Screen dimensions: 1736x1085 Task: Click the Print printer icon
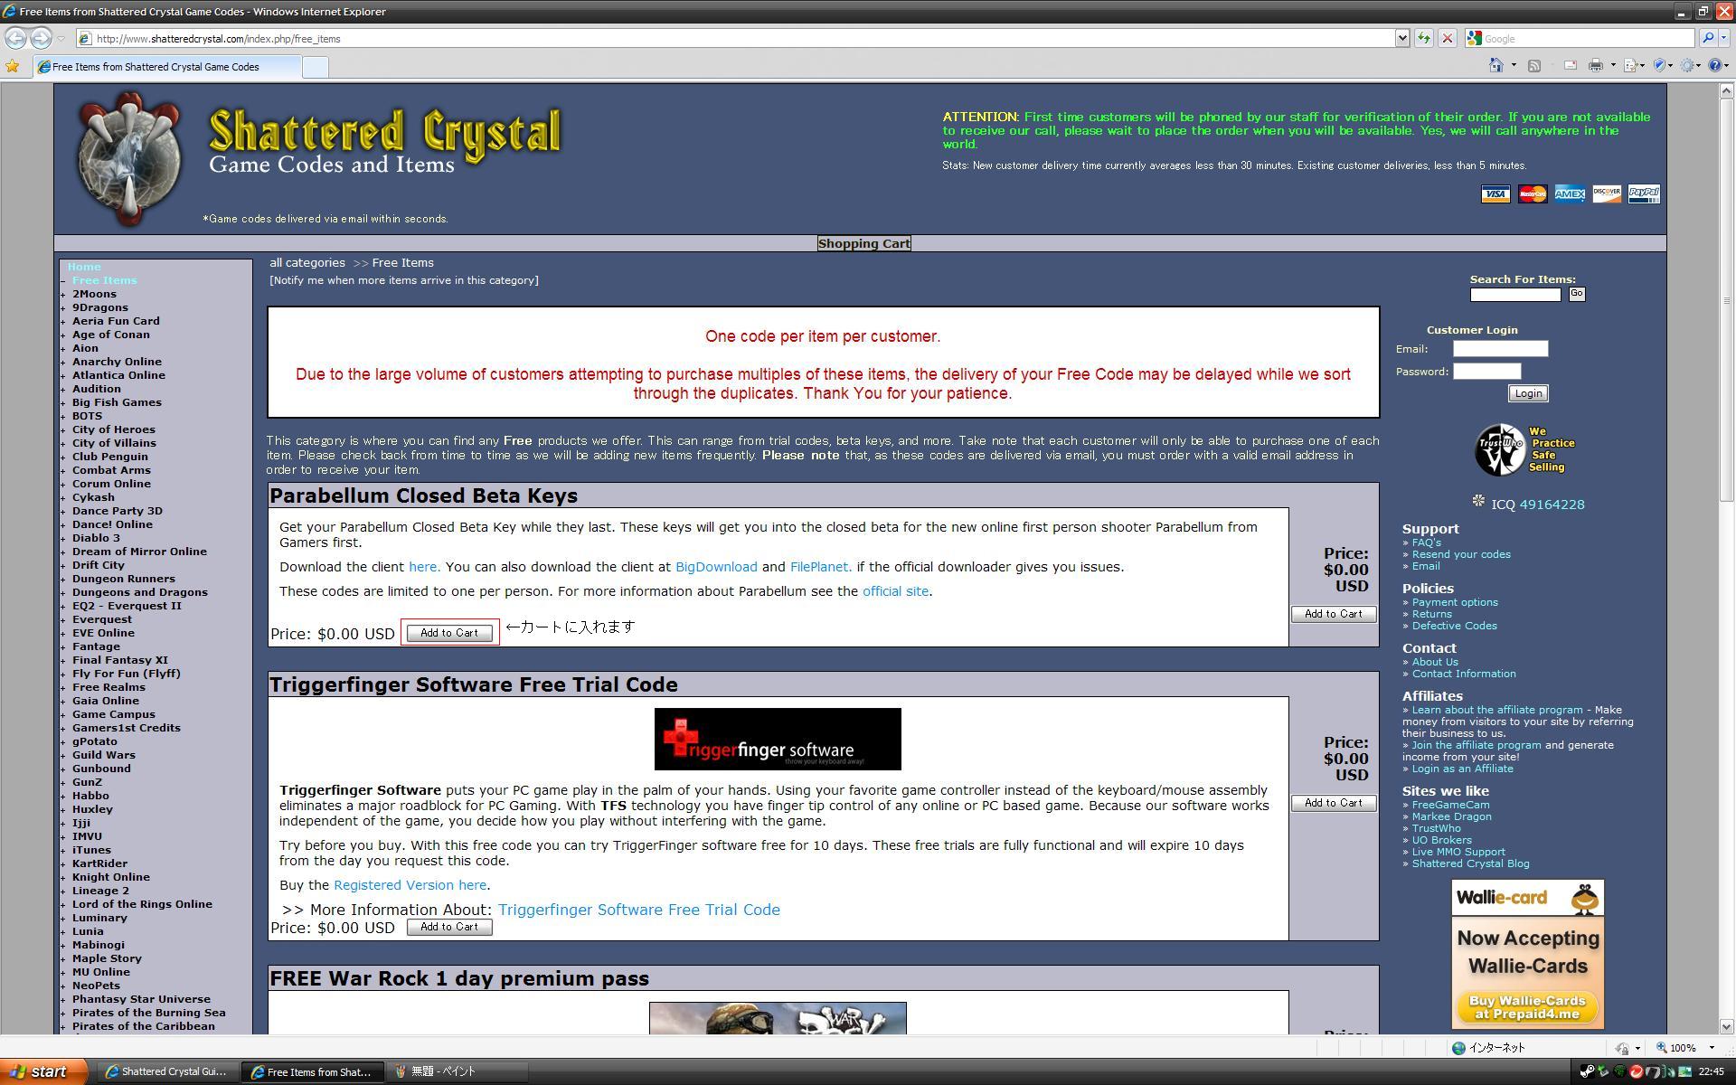[1596, 65]
